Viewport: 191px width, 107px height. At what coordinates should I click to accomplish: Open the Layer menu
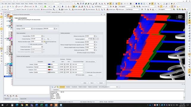[x=13, y=4]
